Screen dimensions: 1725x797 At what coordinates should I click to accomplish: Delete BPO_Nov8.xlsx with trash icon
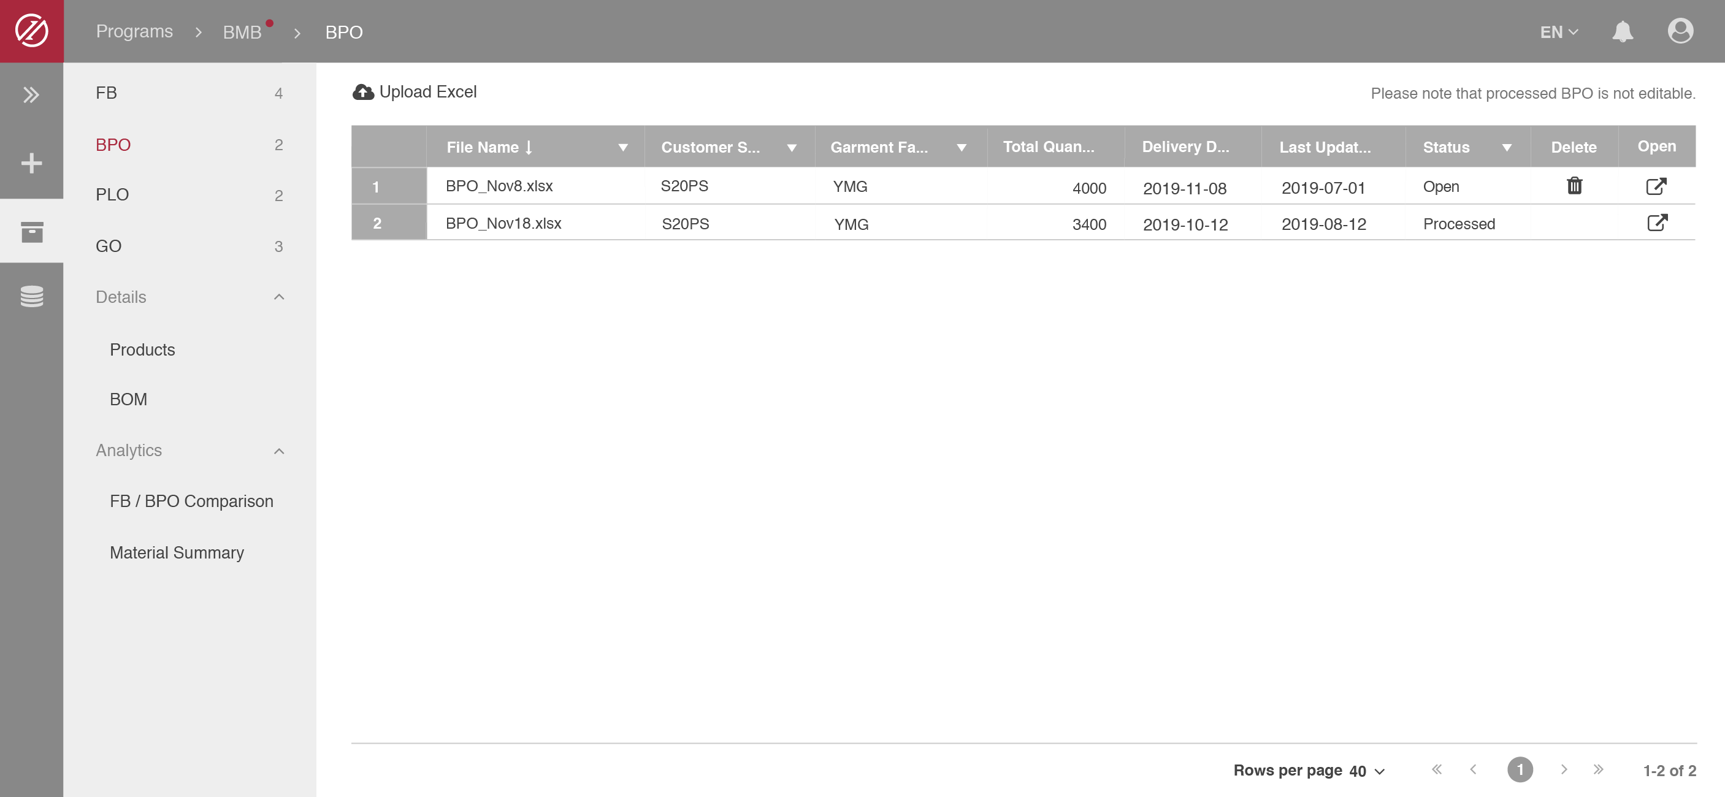1574,186
